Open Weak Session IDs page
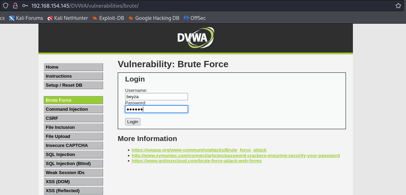 point(73,172)
